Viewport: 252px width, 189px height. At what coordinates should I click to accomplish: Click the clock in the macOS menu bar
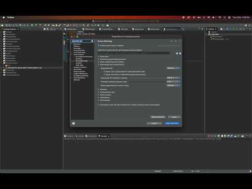[241, 17]
